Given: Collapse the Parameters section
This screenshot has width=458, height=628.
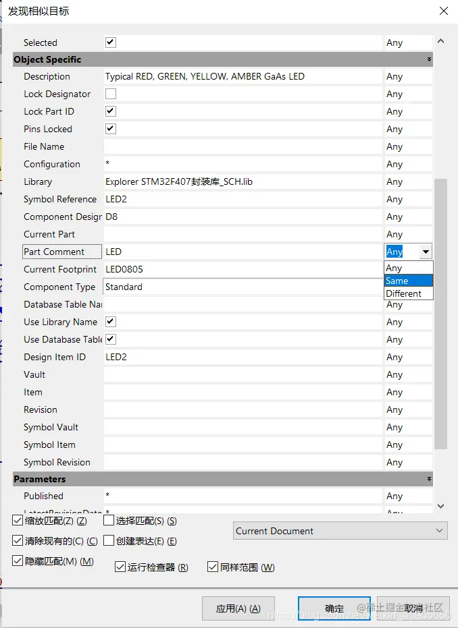Looking at the screenshot, I should click(429, 479).
